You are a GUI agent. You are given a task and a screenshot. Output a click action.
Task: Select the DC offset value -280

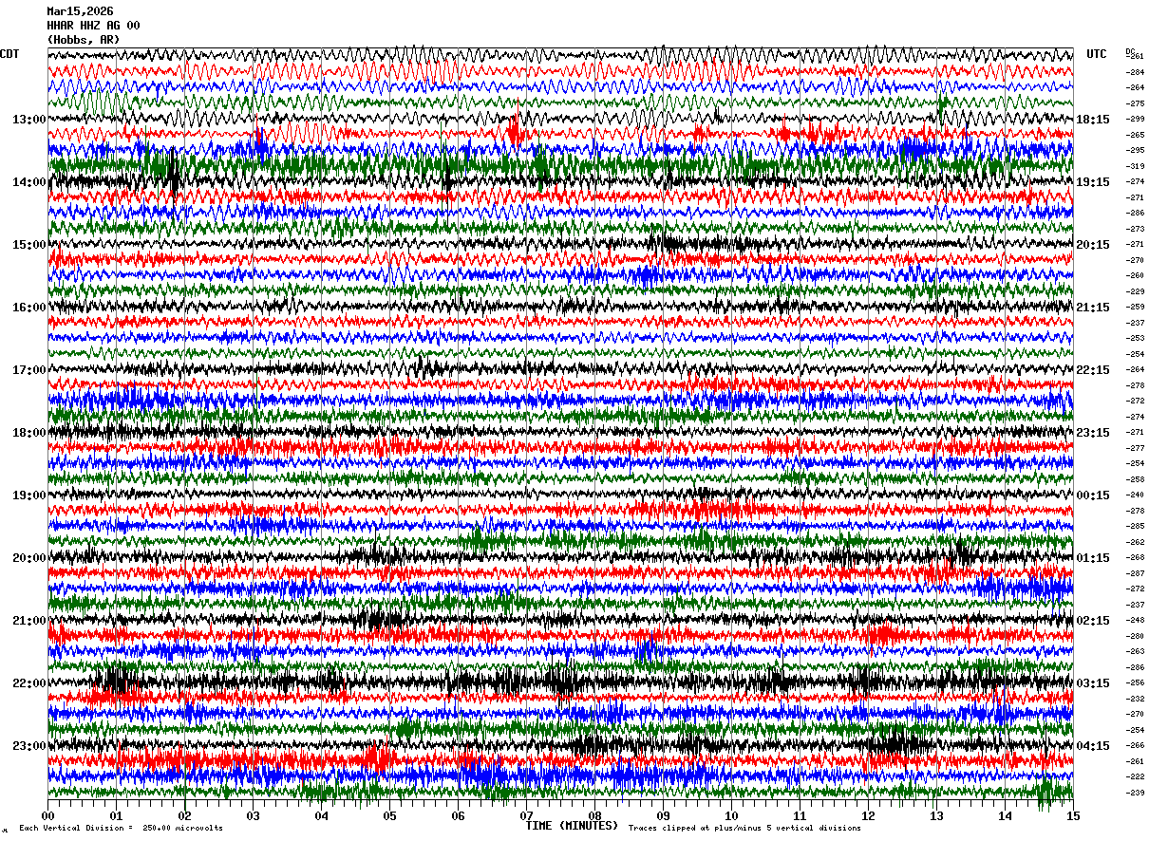pos(1135,636)
